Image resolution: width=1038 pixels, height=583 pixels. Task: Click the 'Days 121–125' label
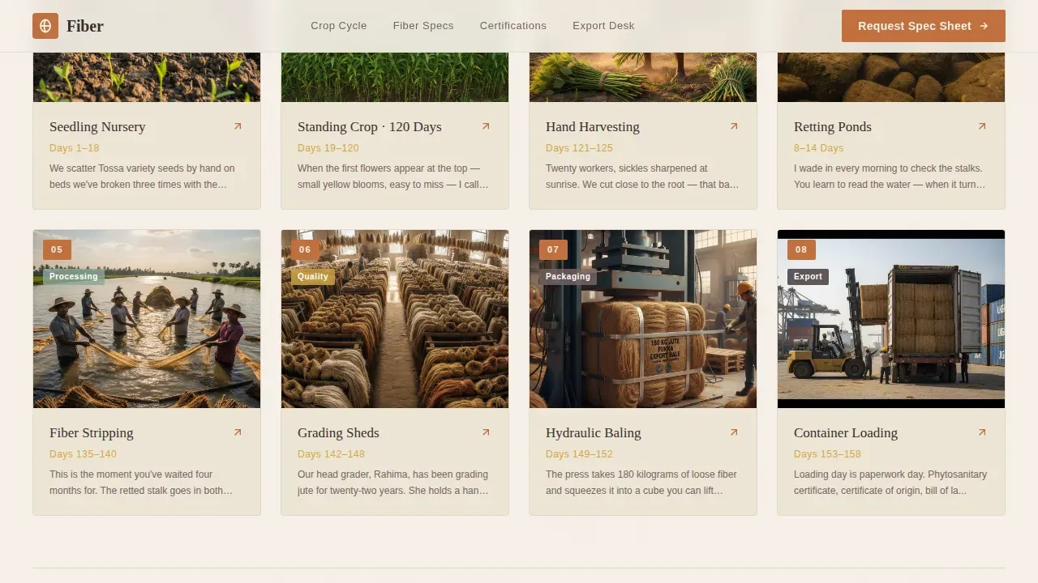[579, 148]
